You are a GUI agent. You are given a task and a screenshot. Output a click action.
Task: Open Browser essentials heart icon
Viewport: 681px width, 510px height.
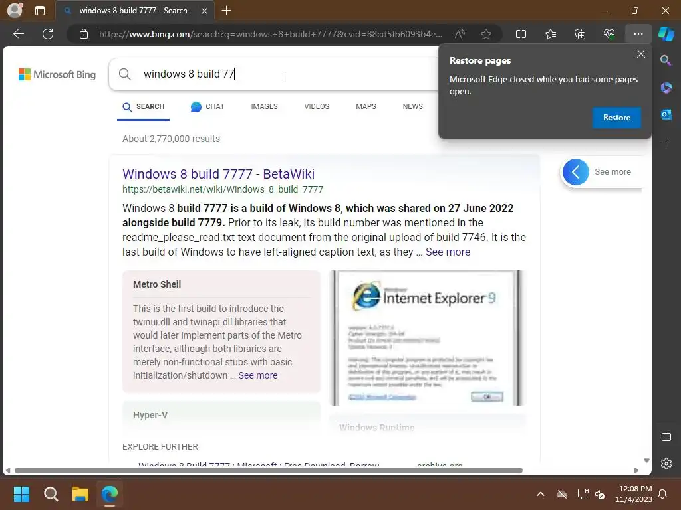pyautogui.click(x=609, y=34)
